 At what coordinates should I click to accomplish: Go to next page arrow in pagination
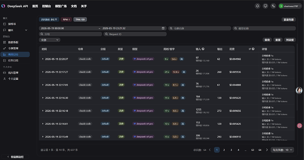[267, 150]
